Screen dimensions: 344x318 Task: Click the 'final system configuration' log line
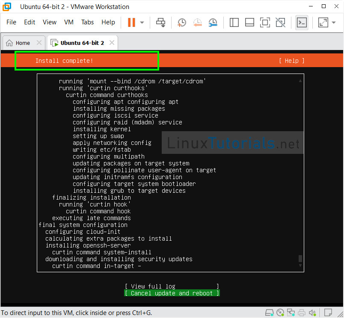point(83,225)
